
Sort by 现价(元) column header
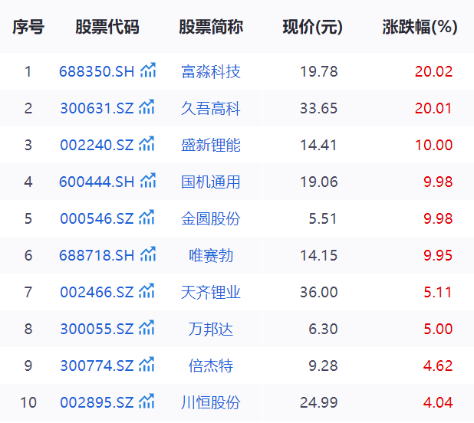click(312, 28)
